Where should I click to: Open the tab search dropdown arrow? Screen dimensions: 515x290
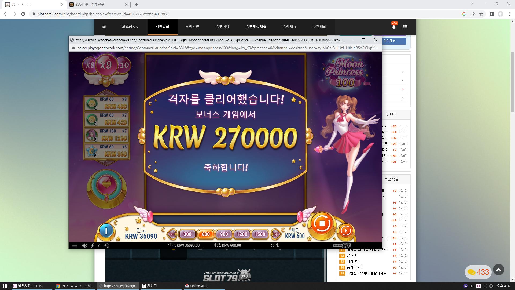coord(472,4)
